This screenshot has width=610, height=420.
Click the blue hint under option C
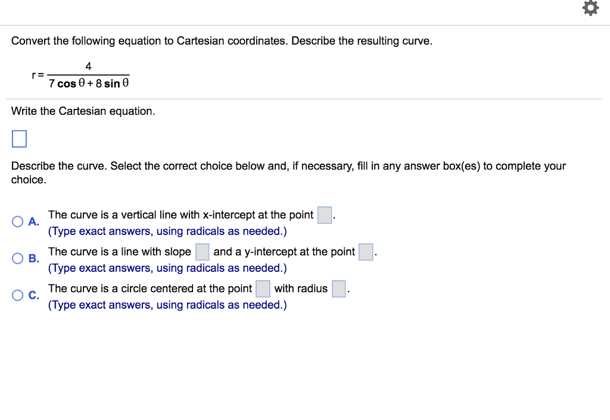tap(167, 305)
